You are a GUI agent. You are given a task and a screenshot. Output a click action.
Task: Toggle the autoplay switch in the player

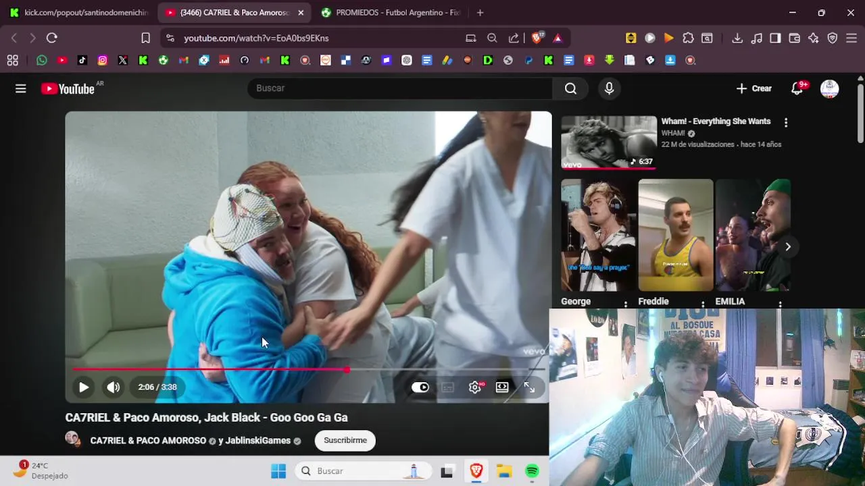click(x=420, y=387)
